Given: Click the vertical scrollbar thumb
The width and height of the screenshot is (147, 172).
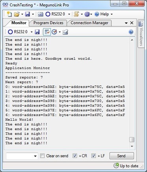Looking at the screenshot, I should (132, 140).
